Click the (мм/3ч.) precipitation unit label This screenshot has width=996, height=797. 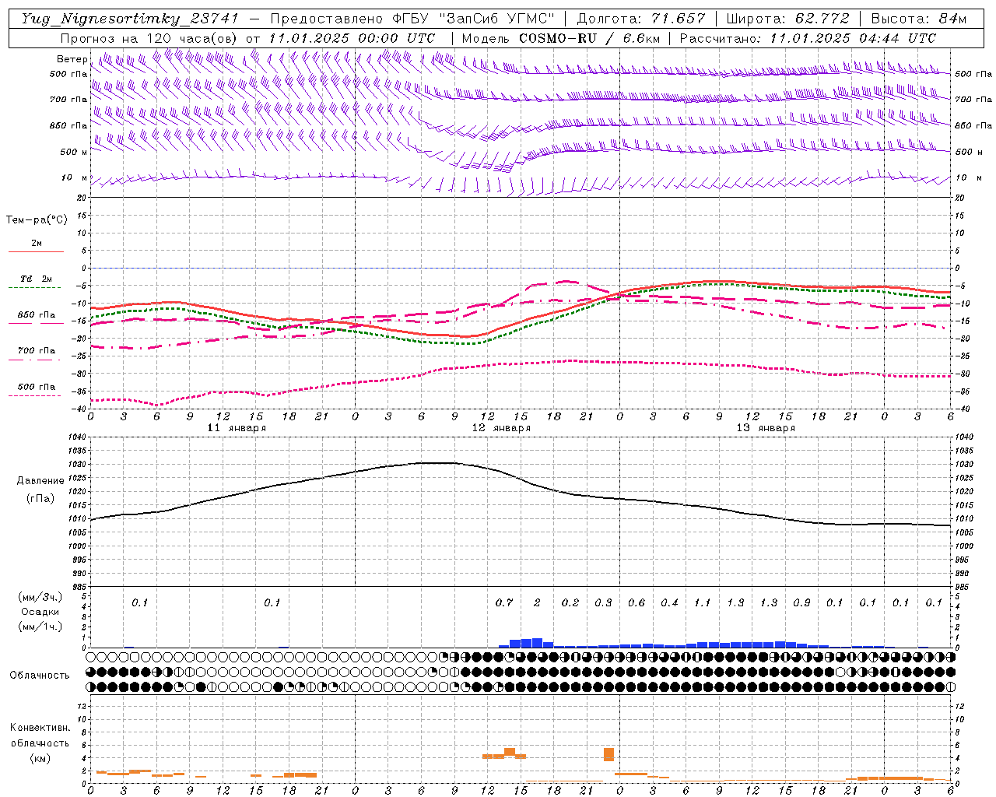[40, 597]
